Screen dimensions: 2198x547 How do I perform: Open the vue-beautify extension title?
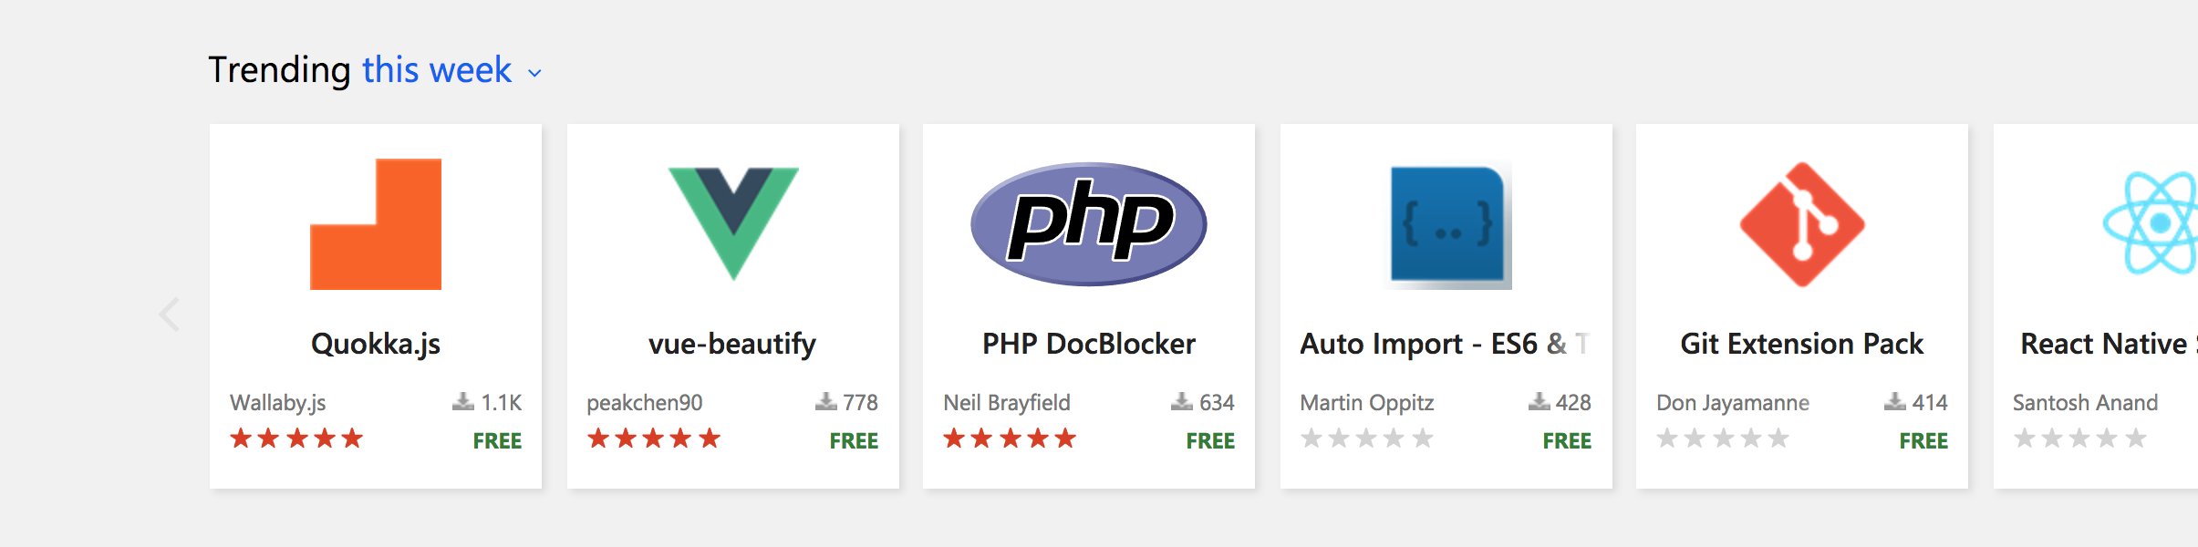tap(732, 344)
